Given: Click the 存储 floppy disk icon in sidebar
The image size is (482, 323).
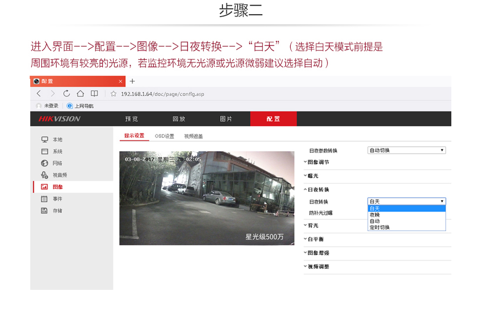Looking at the screenshot, I should 45,210.
